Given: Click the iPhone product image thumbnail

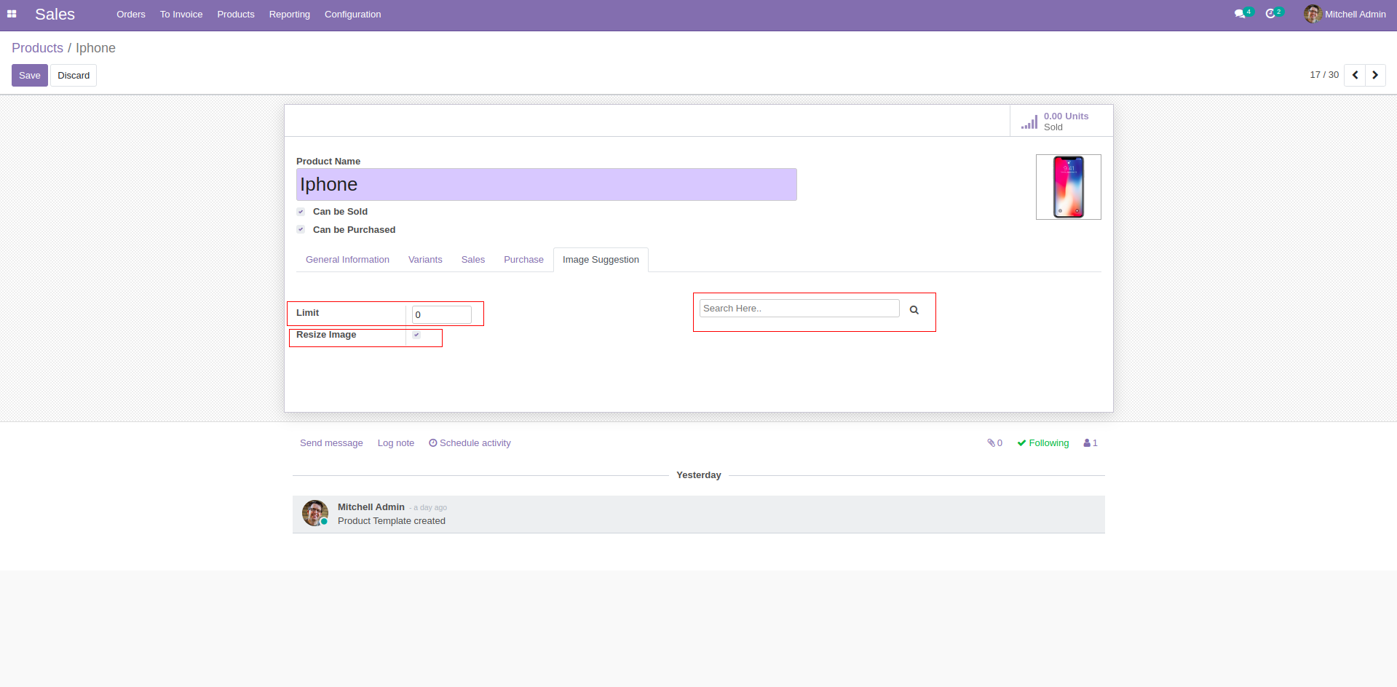Looking at the screenshot, I should pos(1069,187).
